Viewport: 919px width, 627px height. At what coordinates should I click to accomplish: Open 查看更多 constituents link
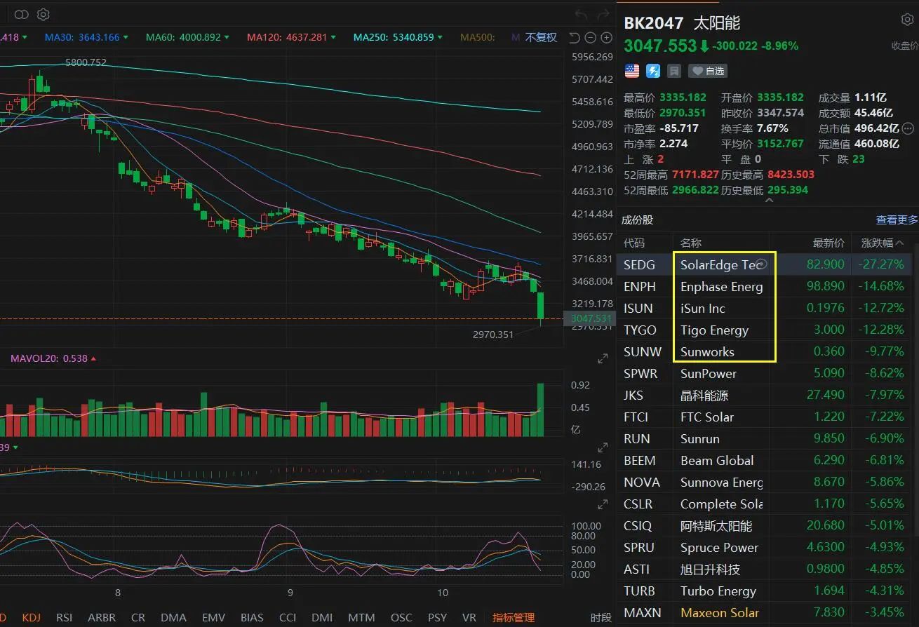pyautogui.click(x=897, y=220)
